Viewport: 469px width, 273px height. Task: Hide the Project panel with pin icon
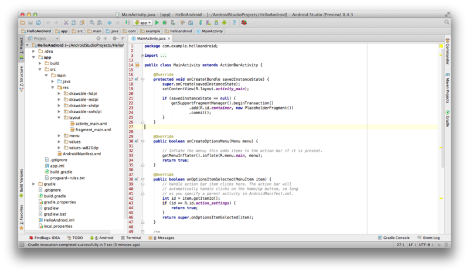coord(124,38)
